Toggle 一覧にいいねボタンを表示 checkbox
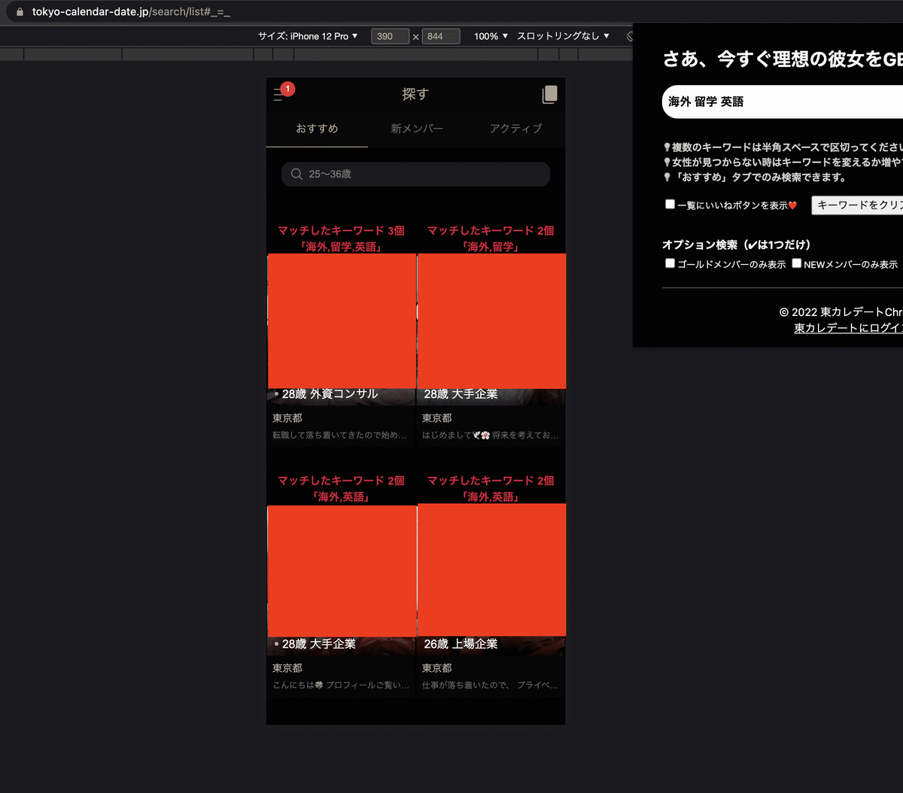 click(x=670, y=204)
